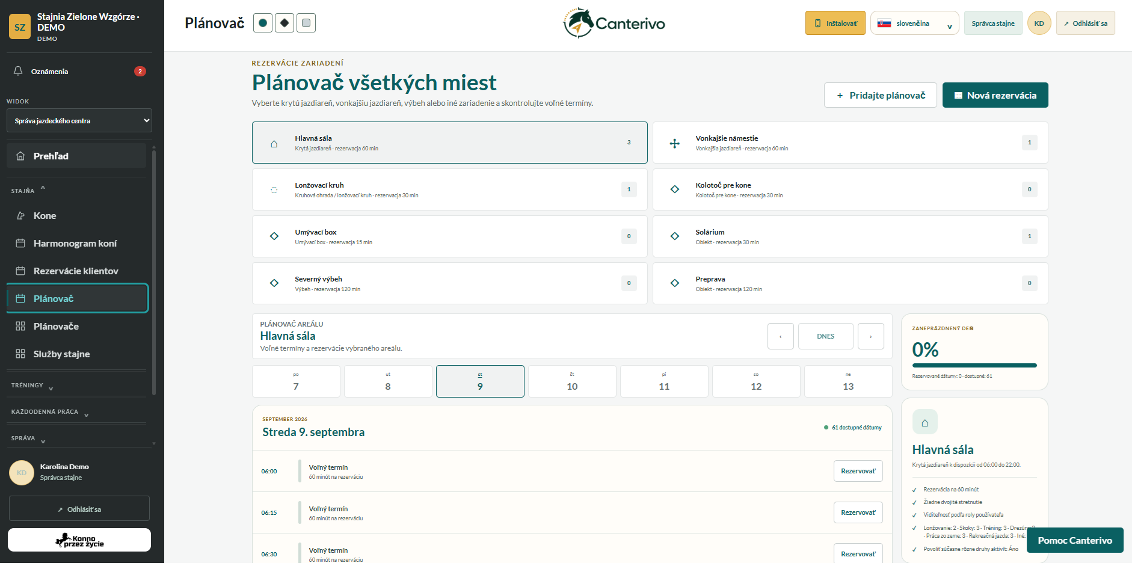Image resolution: width=1132 pixels, height=572 pixels.
Task: Open Služby stajne page
Action: pyautogui.click(x=76, y=354)
